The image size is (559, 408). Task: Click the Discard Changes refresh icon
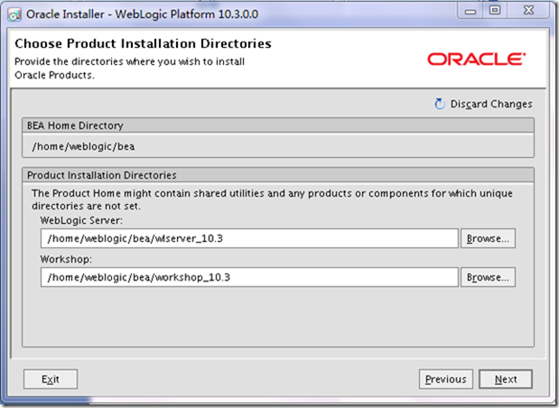[440, 104]
